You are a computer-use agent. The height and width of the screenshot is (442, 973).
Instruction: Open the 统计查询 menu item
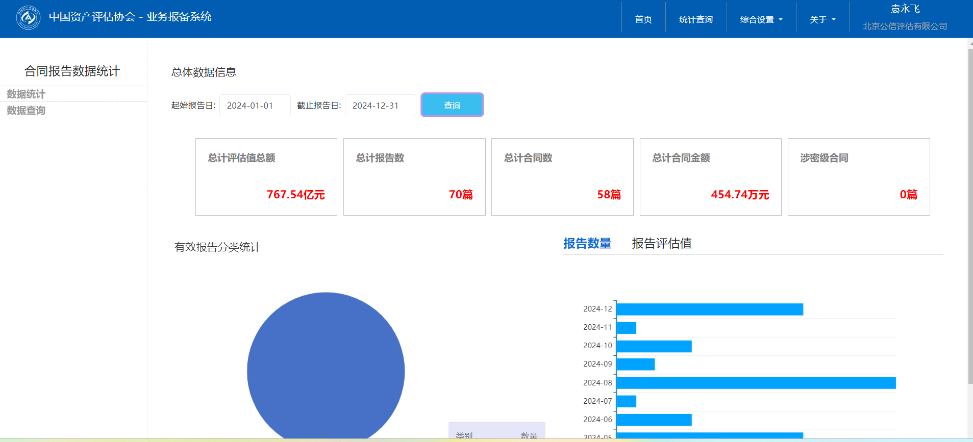(695, 19)
